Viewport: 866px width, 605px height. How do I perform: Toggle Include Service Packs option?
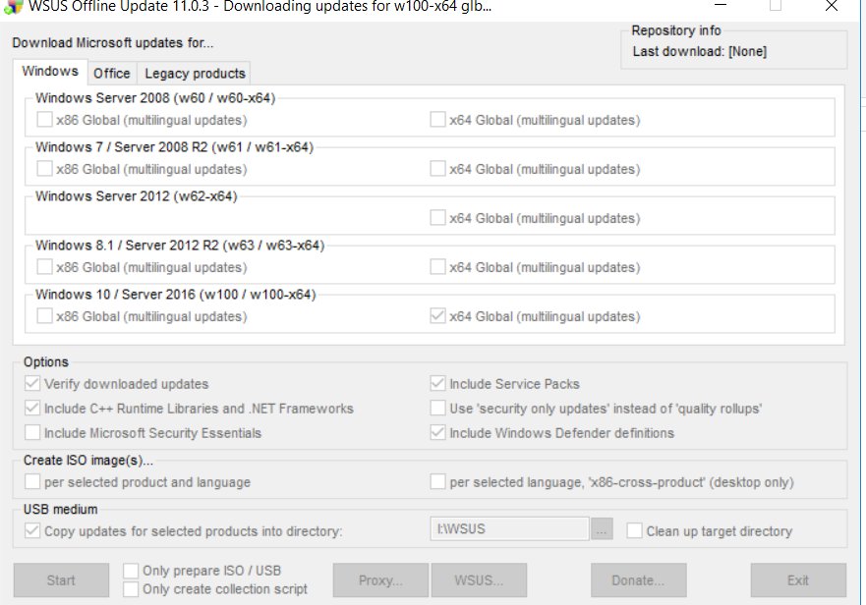(x=437, y=383)
